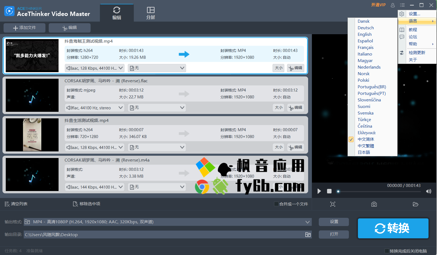Open flac audio dropdown for Reverse.flac
437x255 pixels.
tap(95, 108)
